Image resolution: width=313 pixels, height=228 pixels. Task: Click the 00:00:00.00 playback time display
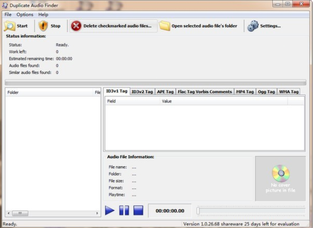pyautogui.click(x=170, y=211)
